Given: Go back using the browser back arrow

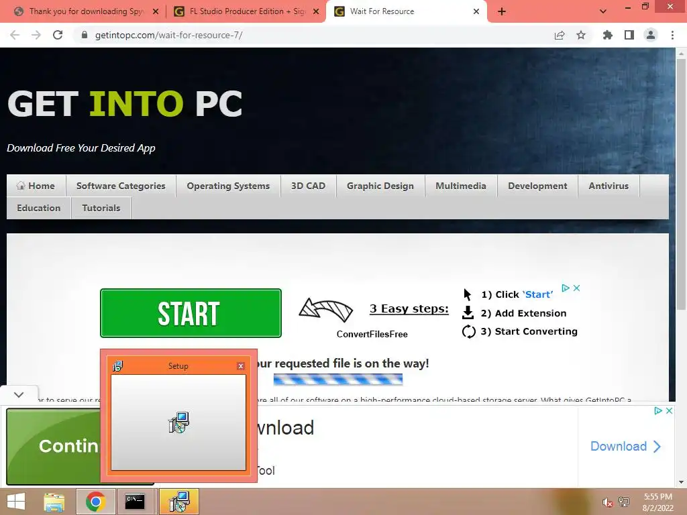Looking at the screenshot, I should (15, 35).
